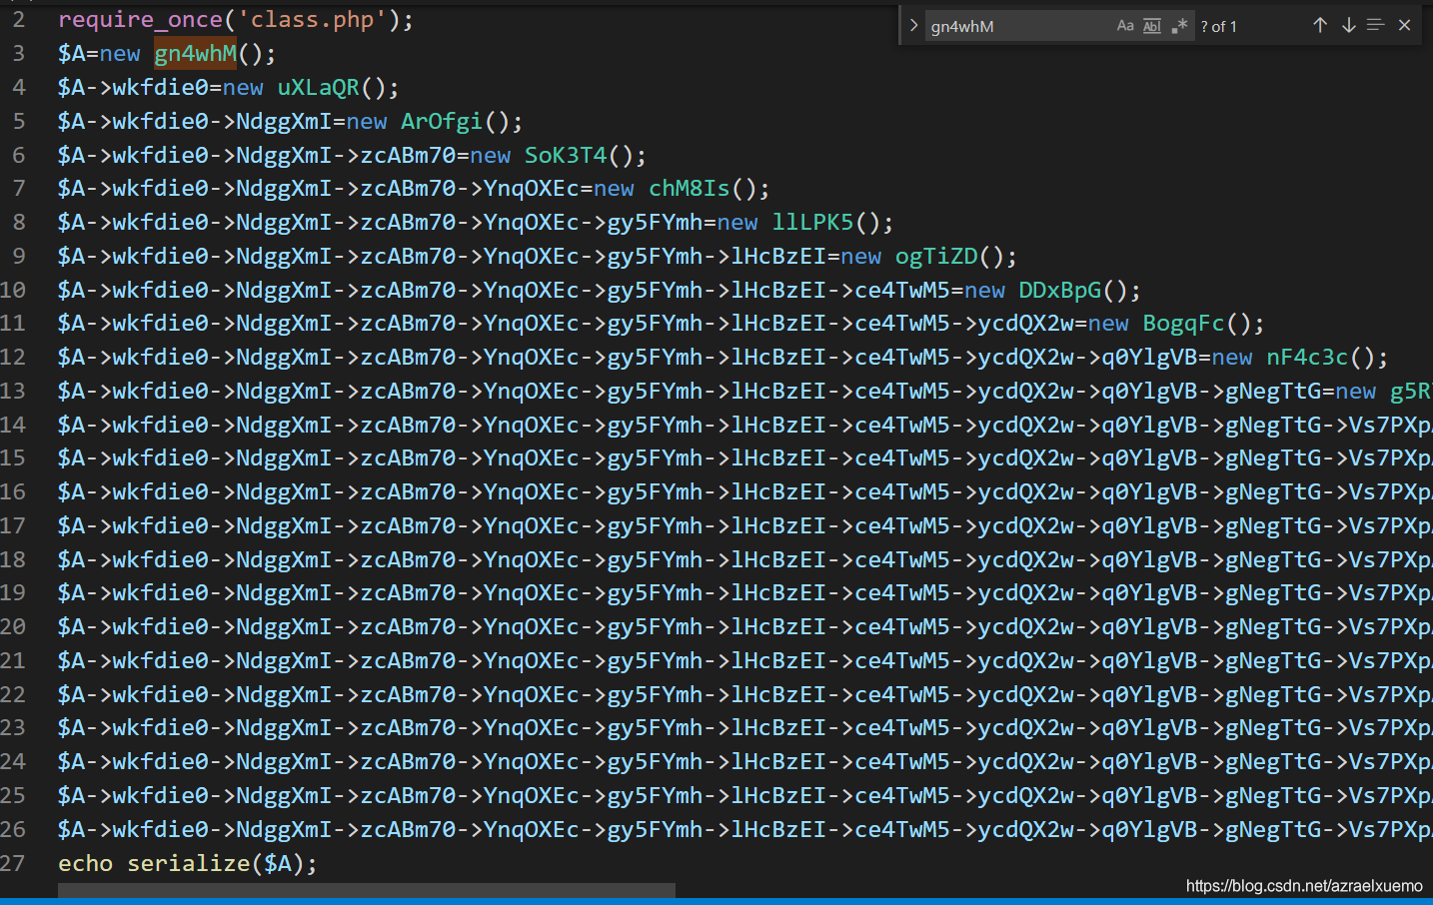Click BogqFc class name on line 11
The width and height of the screenshot is (1433, 905).
[x=1184, y=324]
